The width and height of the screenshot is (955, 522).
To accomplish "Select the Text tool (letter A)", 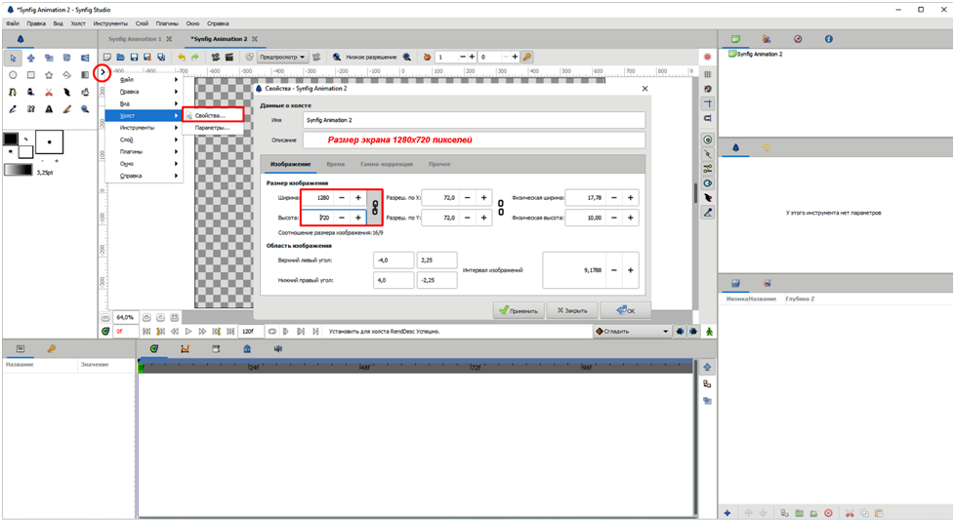I will coord(49,109).
